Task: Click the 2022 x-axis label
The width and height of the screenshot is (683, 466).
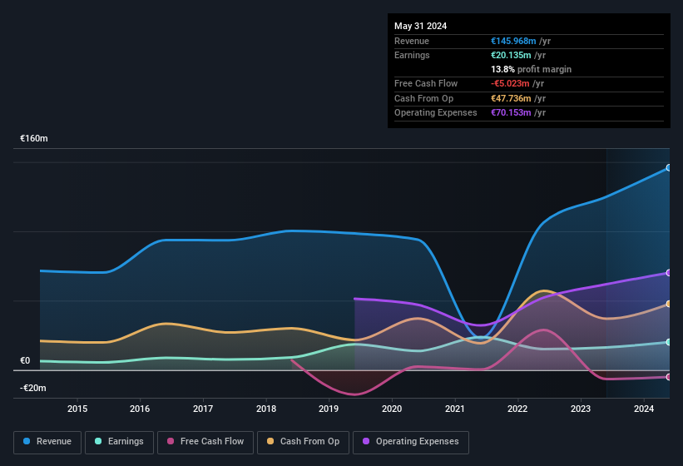Action: point(517,409)
